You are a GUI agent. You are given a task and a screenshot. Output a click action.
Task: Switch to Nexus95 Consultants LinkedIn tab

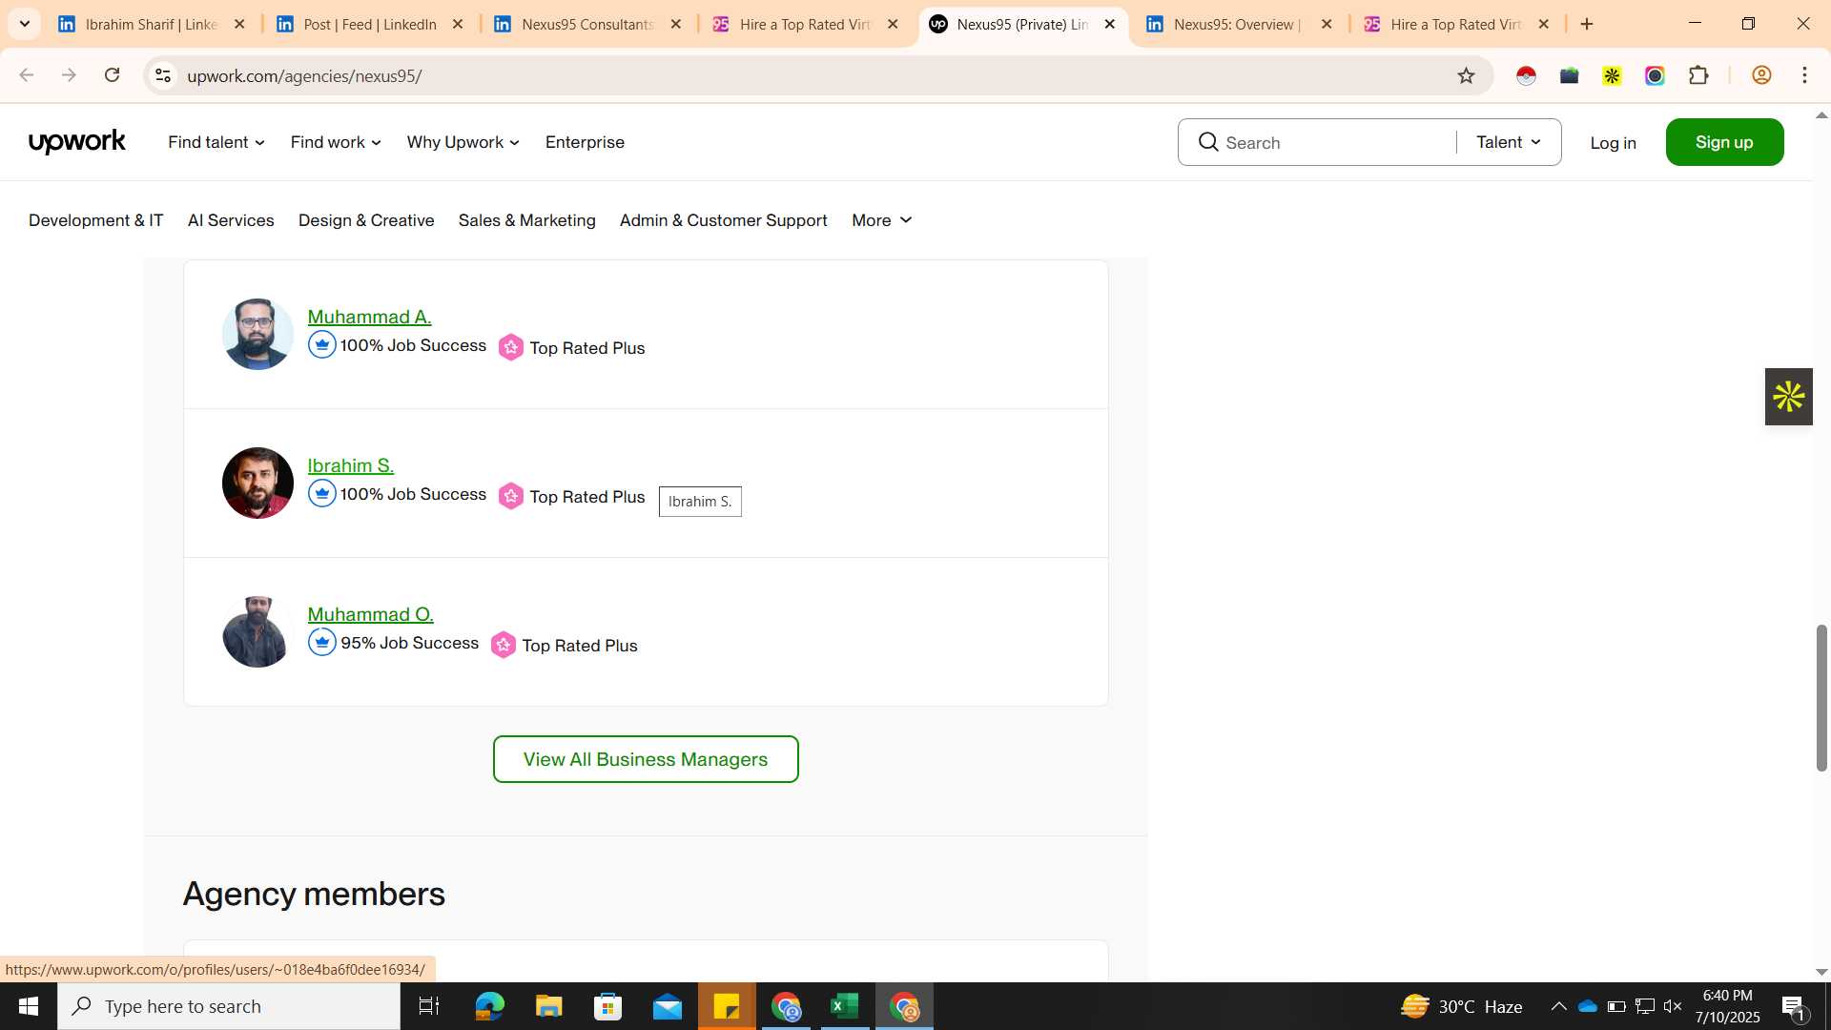tap(586, 24)
